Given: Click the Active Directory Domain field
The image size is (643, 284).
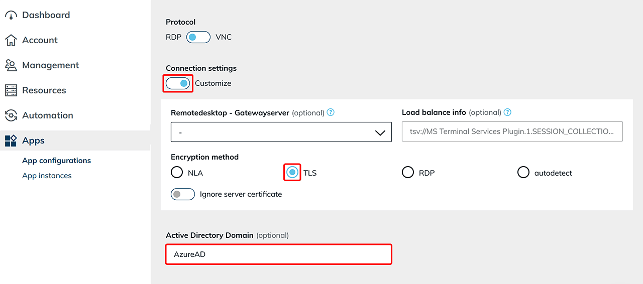Looking at the screenshot, I should coord(278,254).
